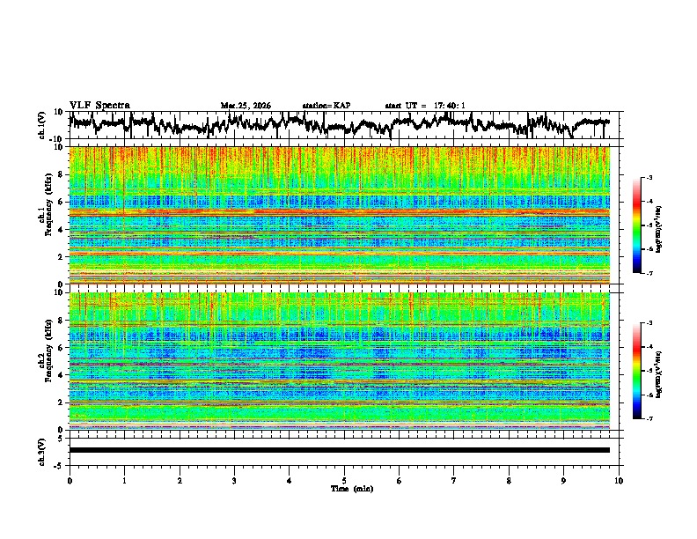
Task: Click the ch.1 colorbar "-3" tick label
Action: coord(649,177)
